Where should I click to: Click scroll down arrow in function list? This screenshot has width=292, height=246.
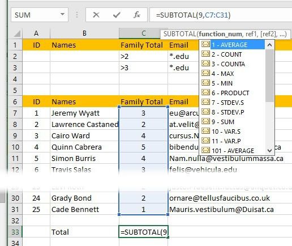click(x=270, y=151)
